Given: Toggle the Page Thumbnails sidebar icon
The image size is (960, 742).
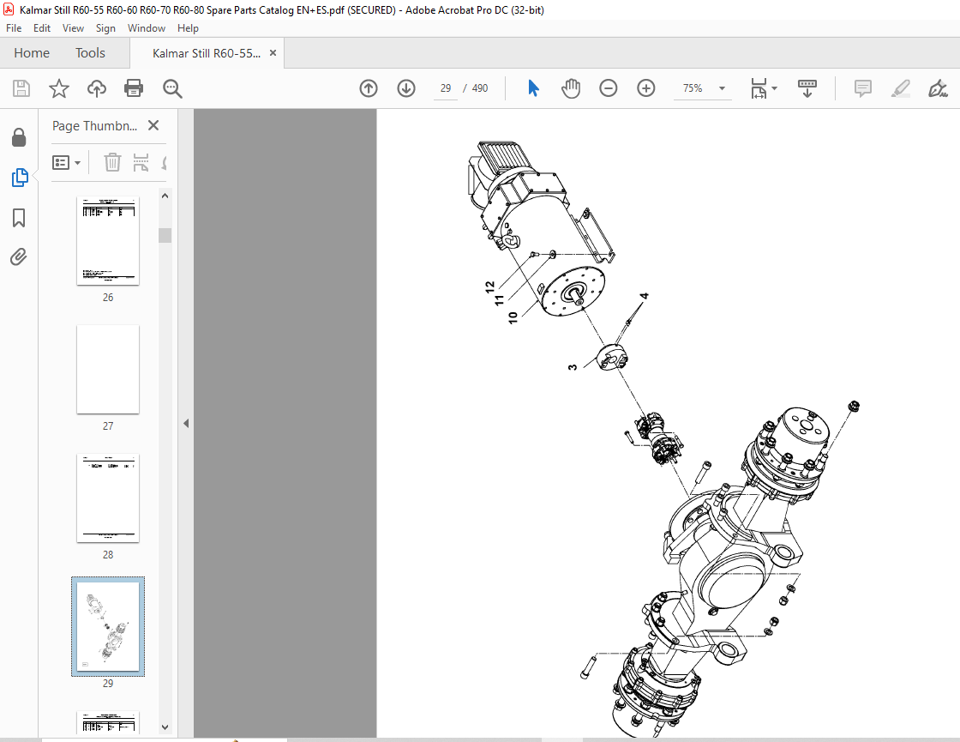Looking at the screenshot, I should point(20,178).
